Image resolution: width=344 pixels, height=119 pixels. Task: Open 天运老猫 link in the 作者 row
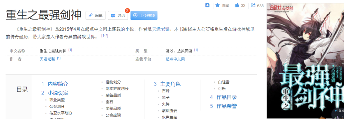[x=47, y=59]
